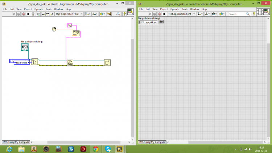
Task: Select the Write to Text File node
Action: 70,63
